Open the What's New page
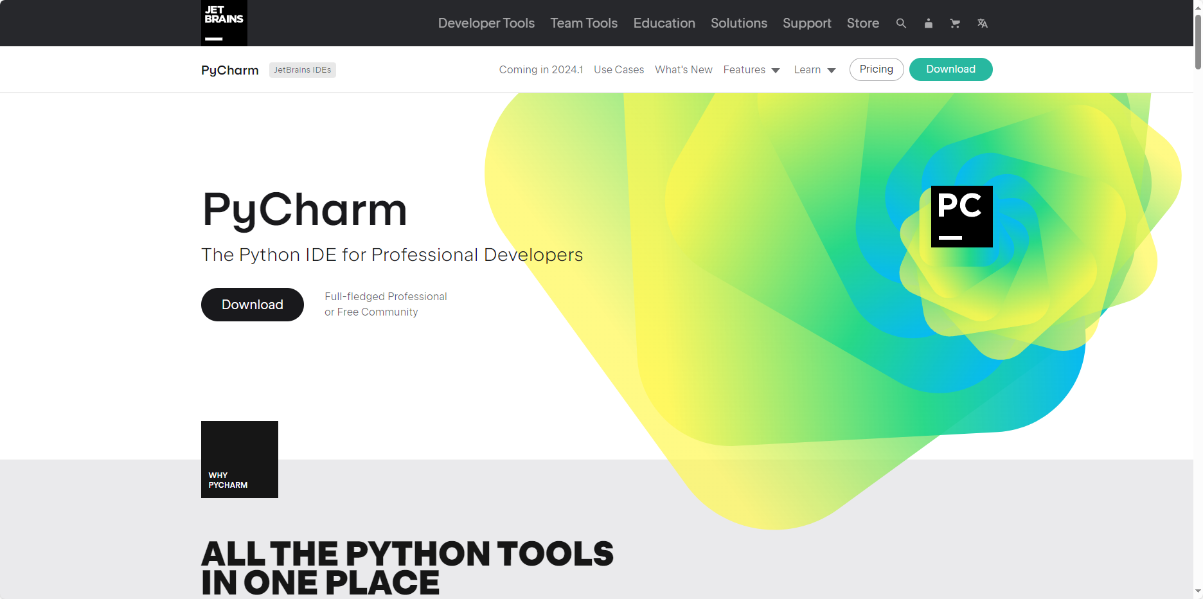The height and width of the screenshot is (599, 1203). point(683,69)
